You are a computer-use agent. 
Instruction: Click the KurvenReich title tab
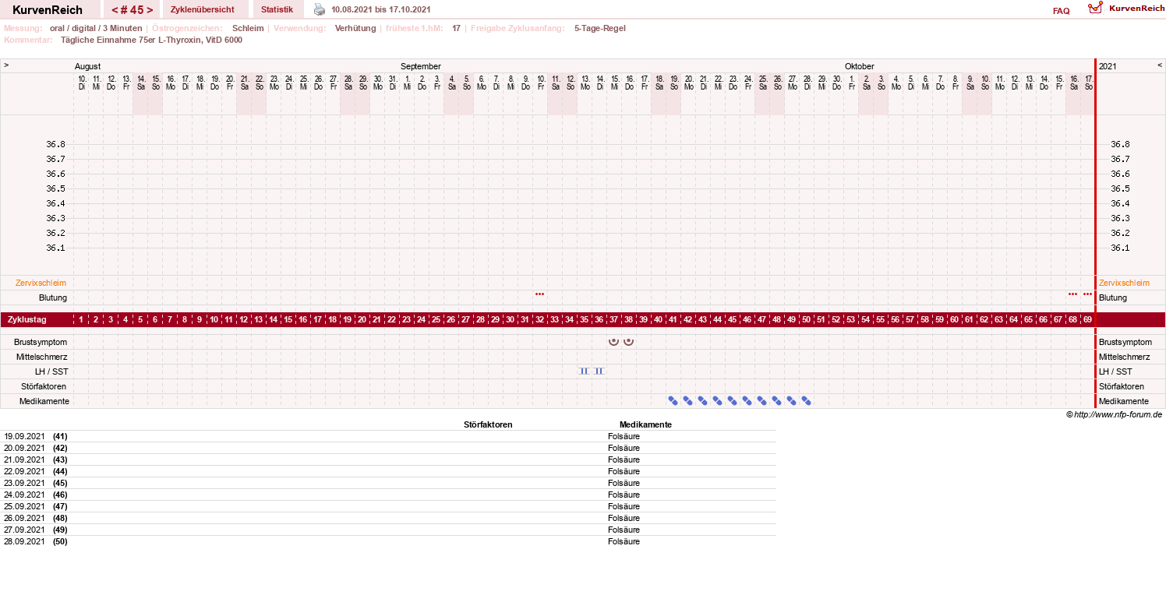coord(48,9)
